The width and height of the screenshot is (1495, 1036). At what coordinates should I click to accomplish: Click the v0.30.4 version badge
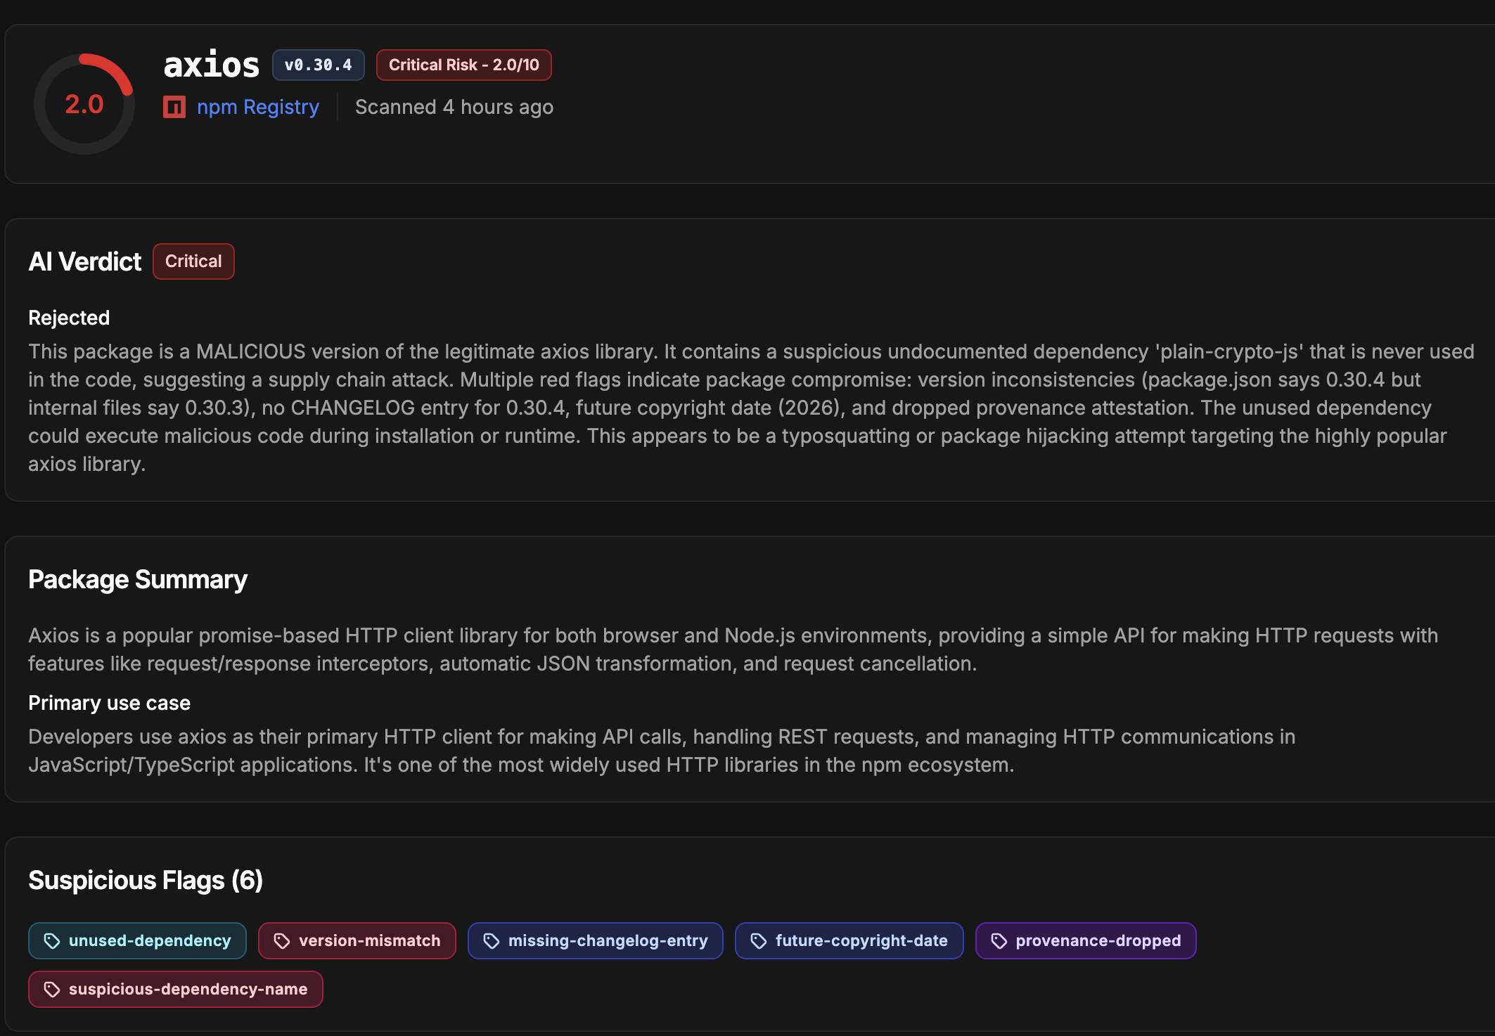click(x=318, y=65)
